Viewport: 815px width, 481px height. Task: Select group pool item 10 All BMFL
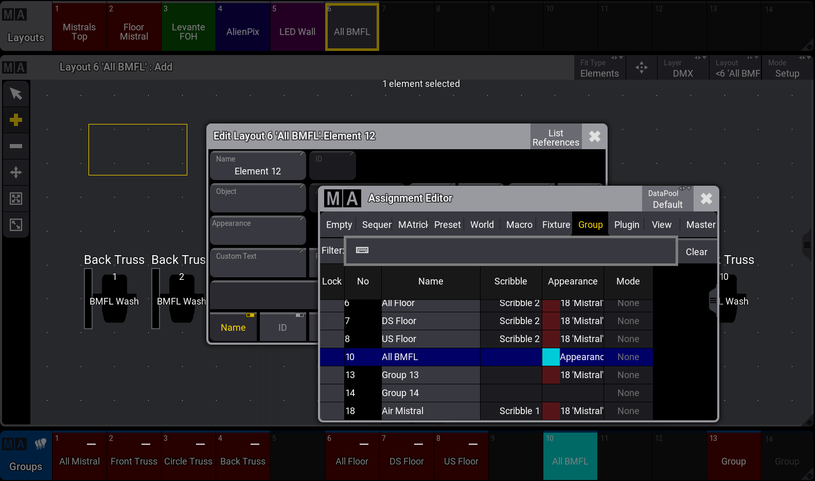point(570,456)
